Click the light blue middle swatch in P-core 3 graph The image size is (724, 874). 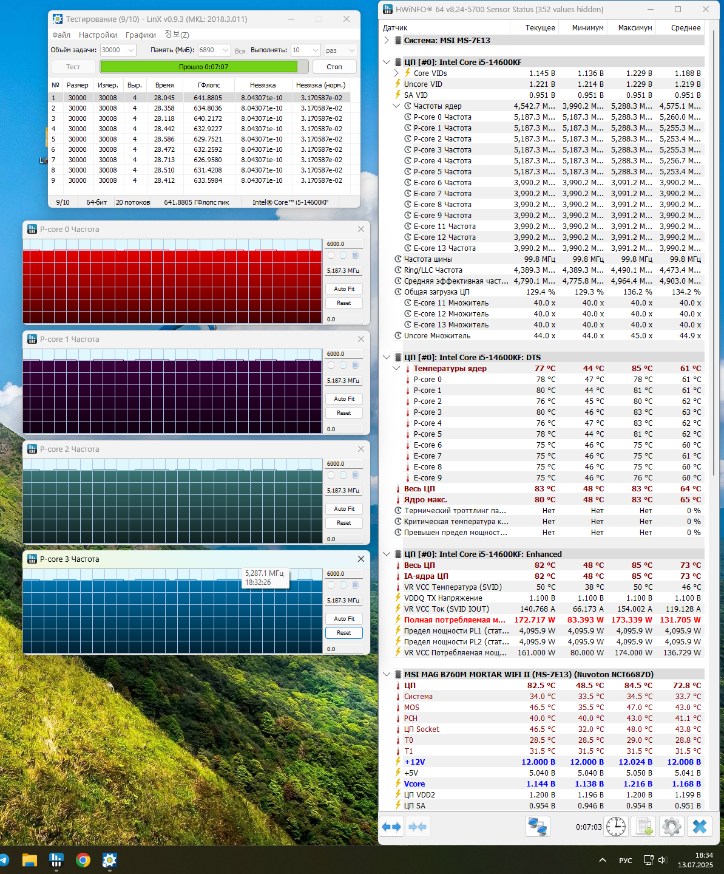pos(343,585)
